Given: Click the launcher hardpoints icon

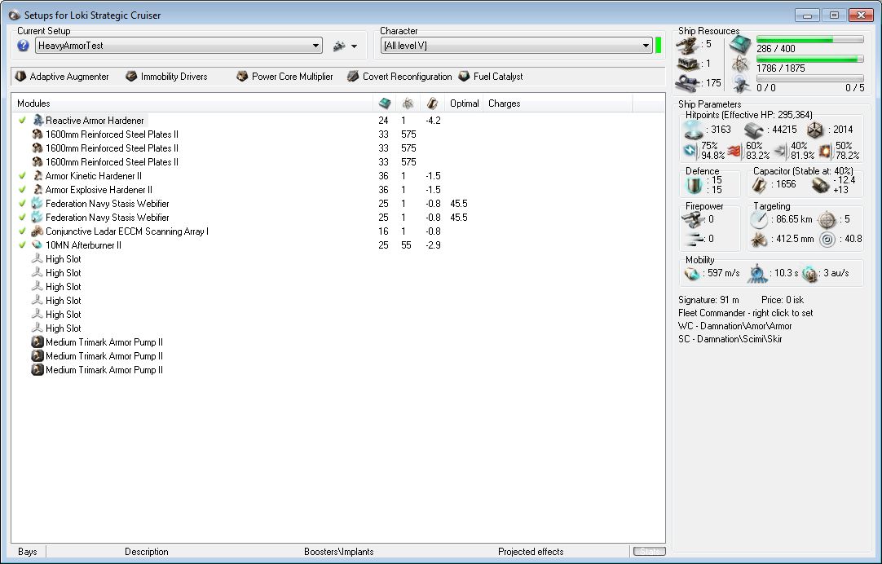Looking at the screenshot, I should [687, 64].
